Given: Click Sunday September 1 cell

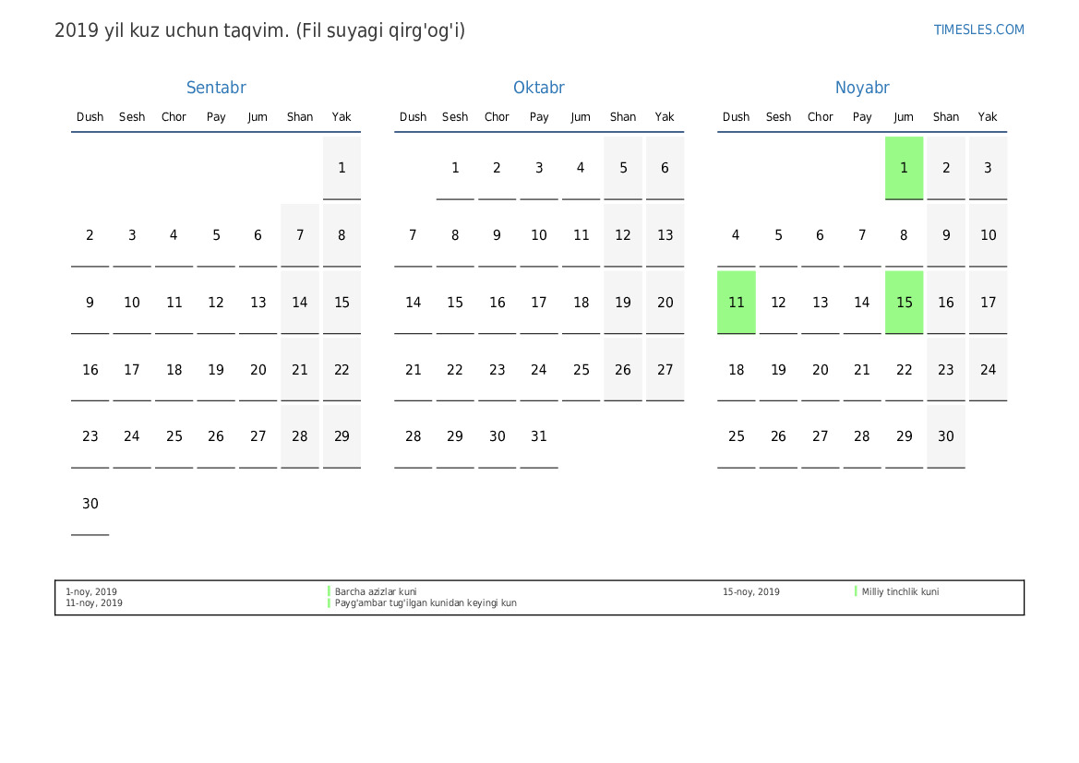Looking at the screenshot, I should pyautogui.click(x=342, y=168).
